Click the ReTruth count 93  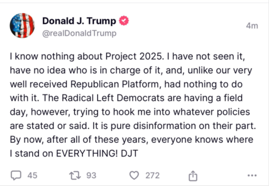pos(92,175)
